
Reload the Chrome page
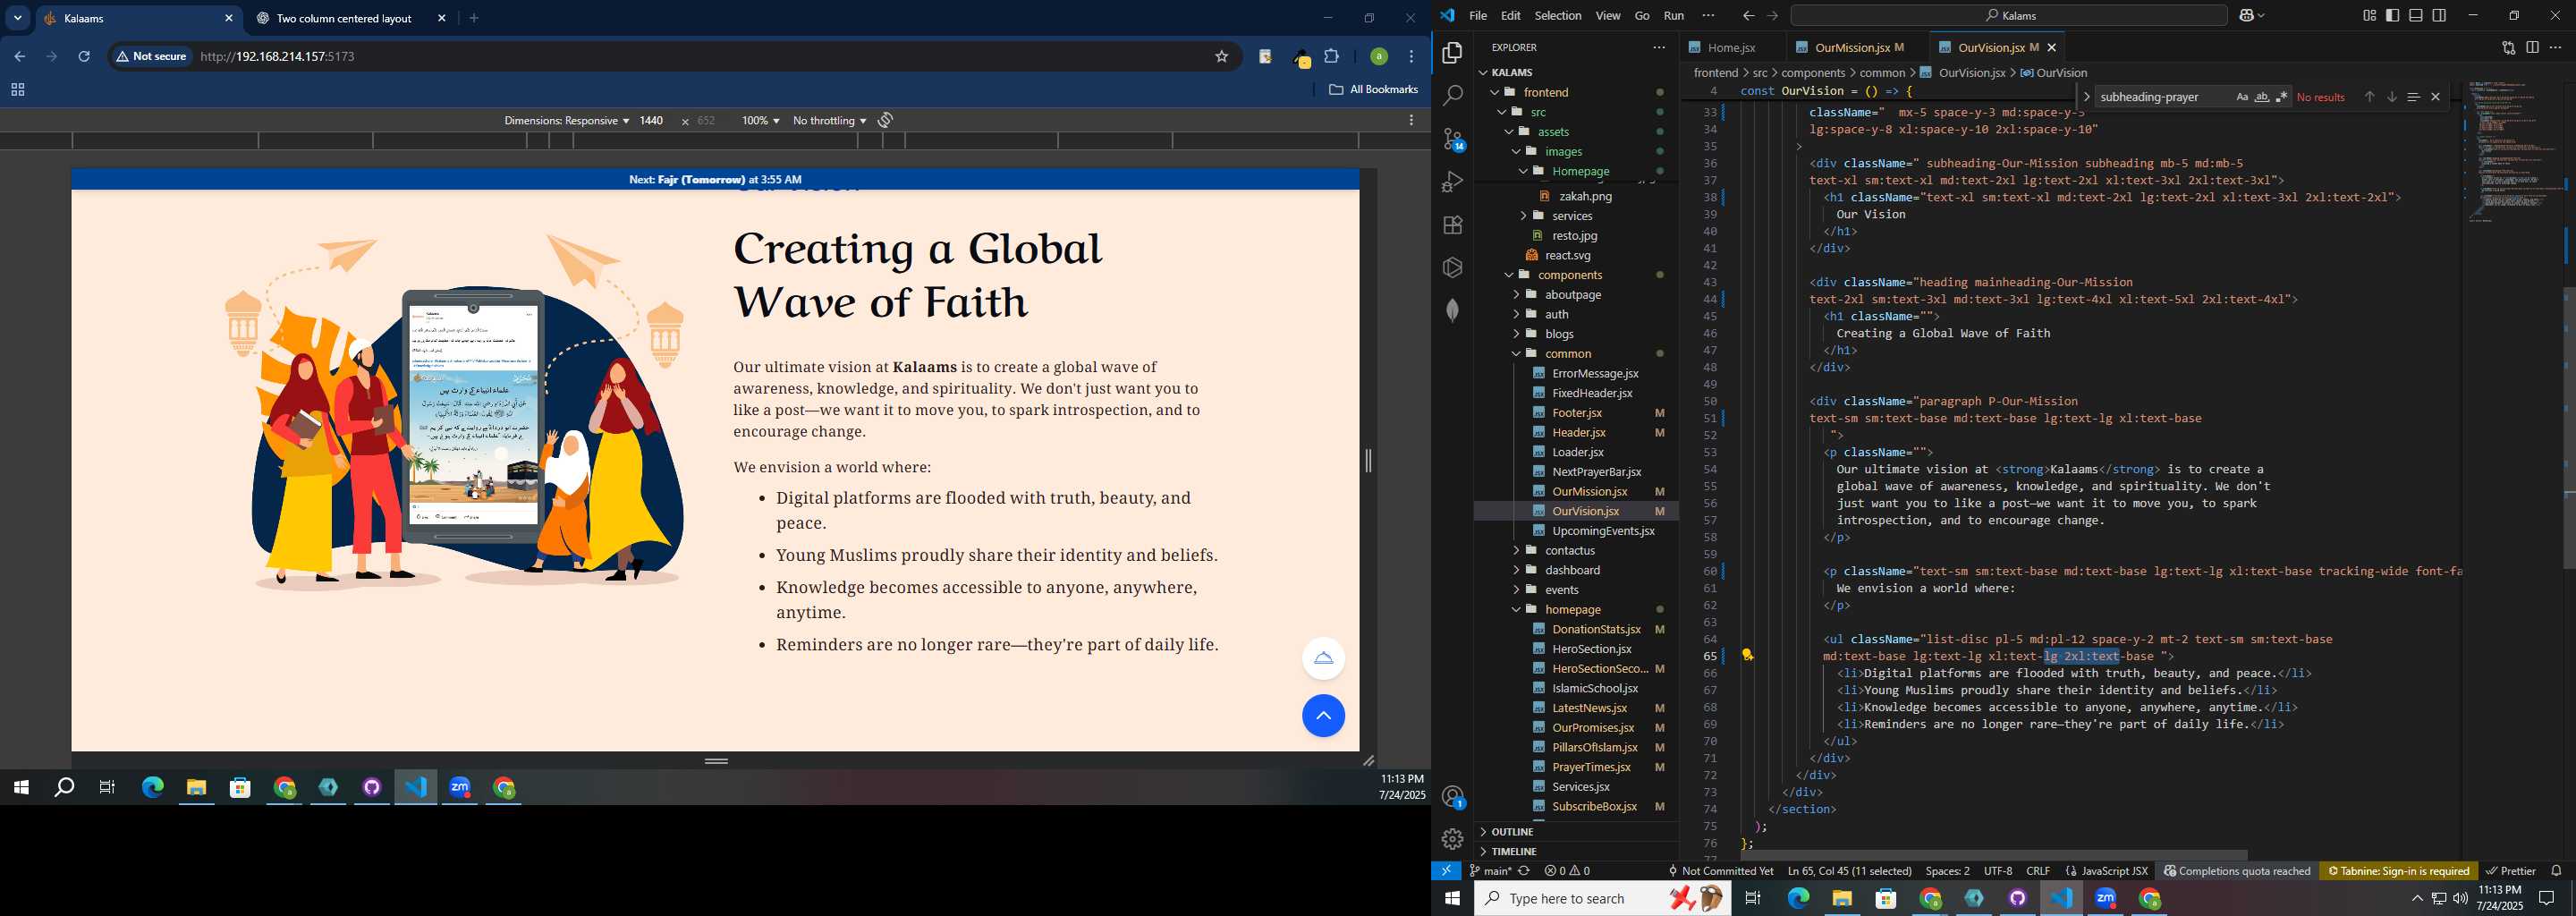point(84,57)
